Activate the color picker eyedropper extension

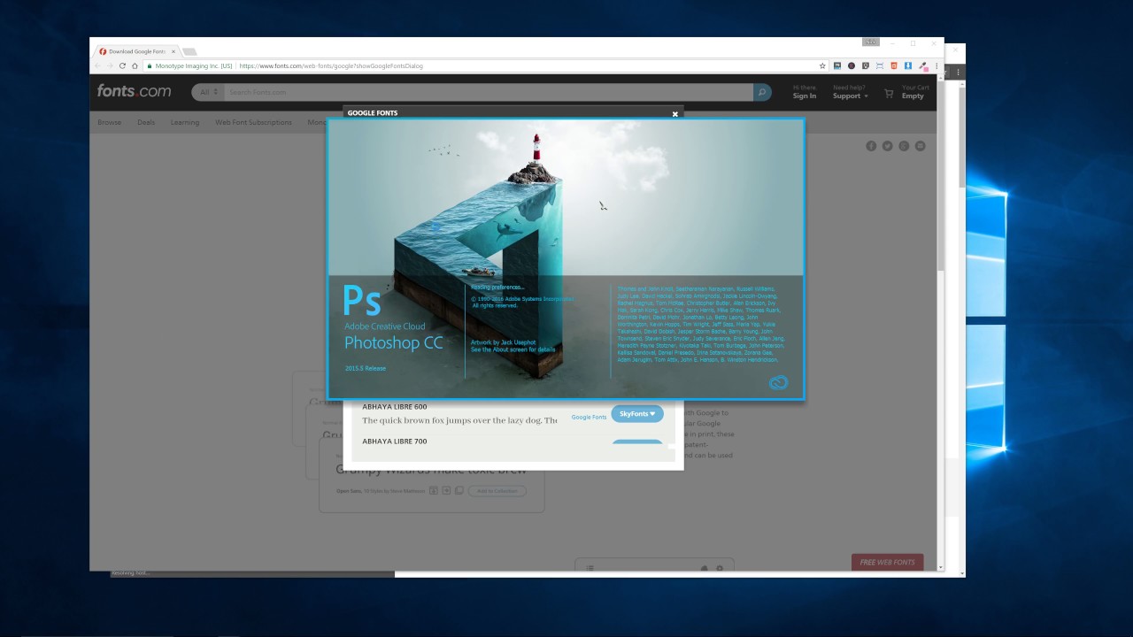point(923,65)
